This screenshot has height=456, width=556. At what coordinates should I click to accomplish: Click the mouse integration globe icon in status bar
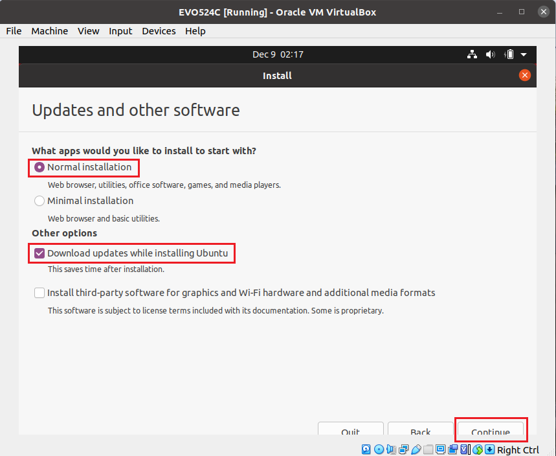(478, 450)
